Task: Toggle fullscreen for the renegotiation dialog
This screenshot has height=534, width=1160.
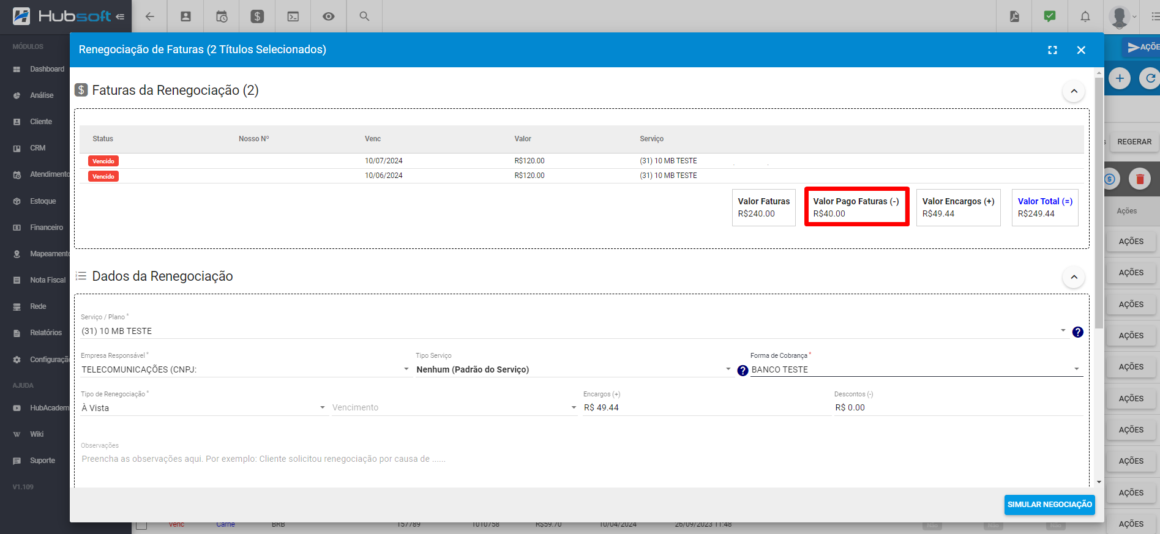Action: (x=1052, y=50)
